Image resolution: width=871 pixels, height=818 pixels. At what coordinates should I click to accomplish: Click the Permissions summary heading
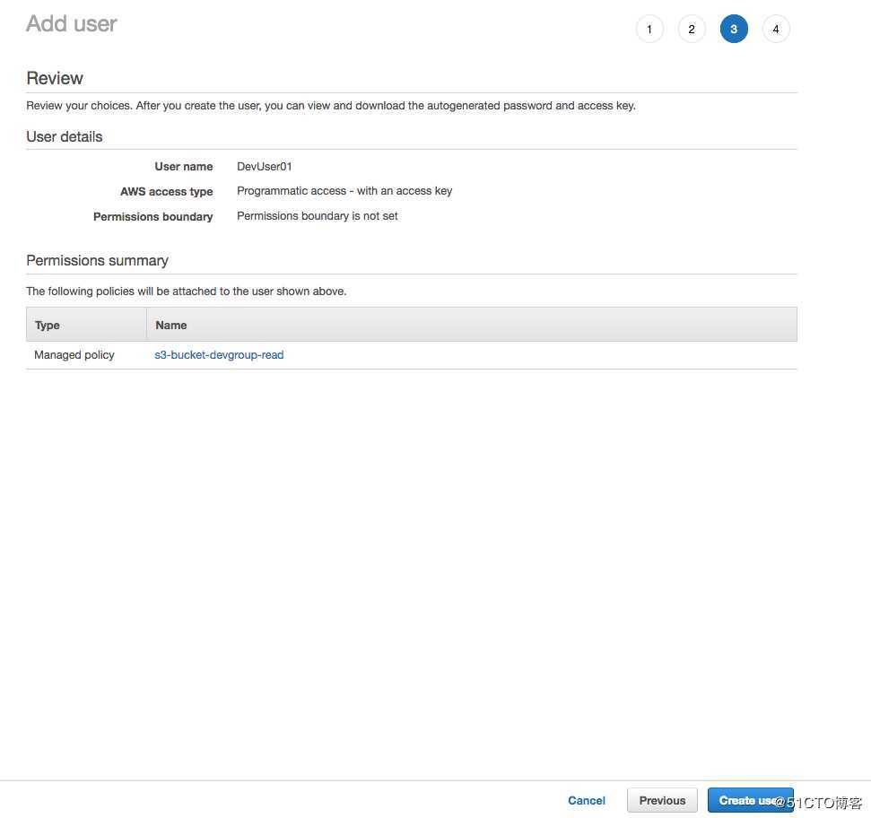(97, 260)
